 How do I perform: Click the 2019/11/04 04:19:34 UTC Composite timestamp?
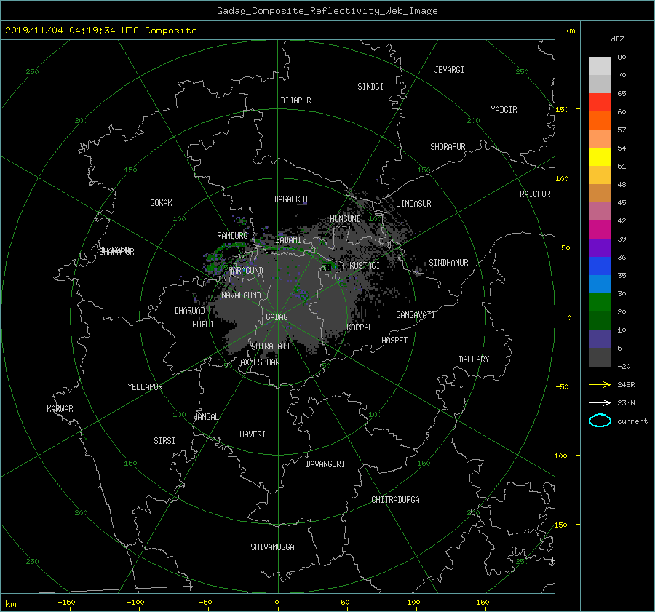(100, 31)
